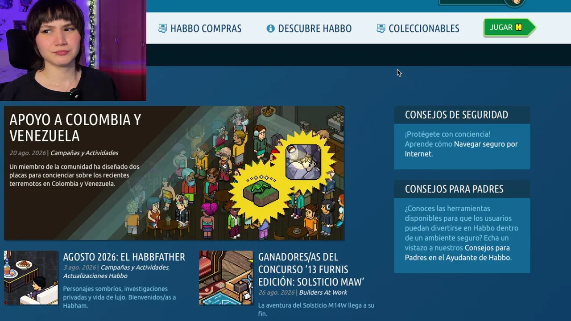Click the date 20 ago. 2026
The width and height of the screenshot is (571, 321).
point(28,153)
